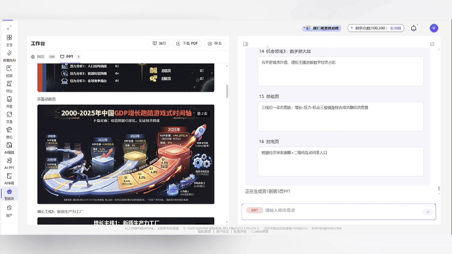The height and width of the screenshot is (254, 452).
Task: Toggle the outline view icon in chat panel
Action: point(245,43)
